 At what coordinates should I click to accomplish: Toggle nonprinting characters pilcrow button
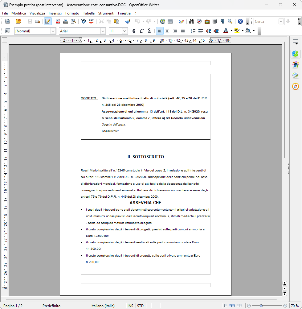click(x=222, y=21)
